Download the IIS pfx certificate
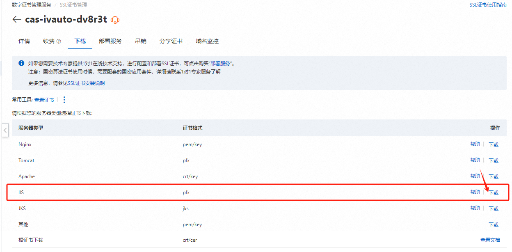The width and height of the screenshot is (512, 252). (x=494, y=192)
